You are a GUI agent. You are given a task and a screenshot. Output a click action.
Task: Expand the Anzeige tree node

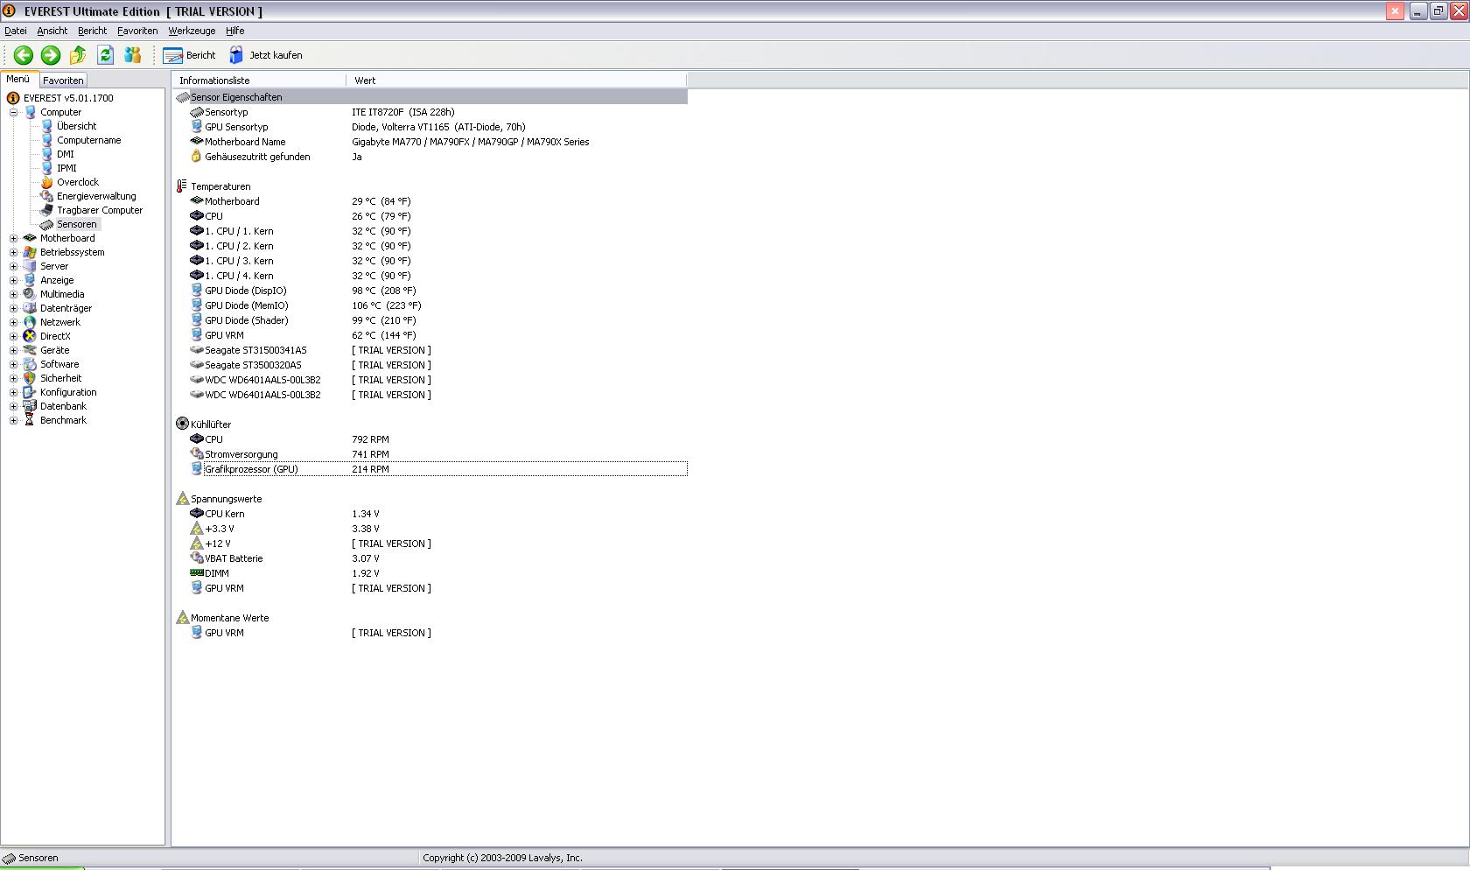tap(13, 280)
